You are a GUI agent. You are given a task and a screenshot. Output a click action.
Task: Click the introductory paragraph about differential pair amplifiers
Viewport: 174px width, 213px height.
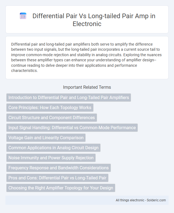(86, 58)
